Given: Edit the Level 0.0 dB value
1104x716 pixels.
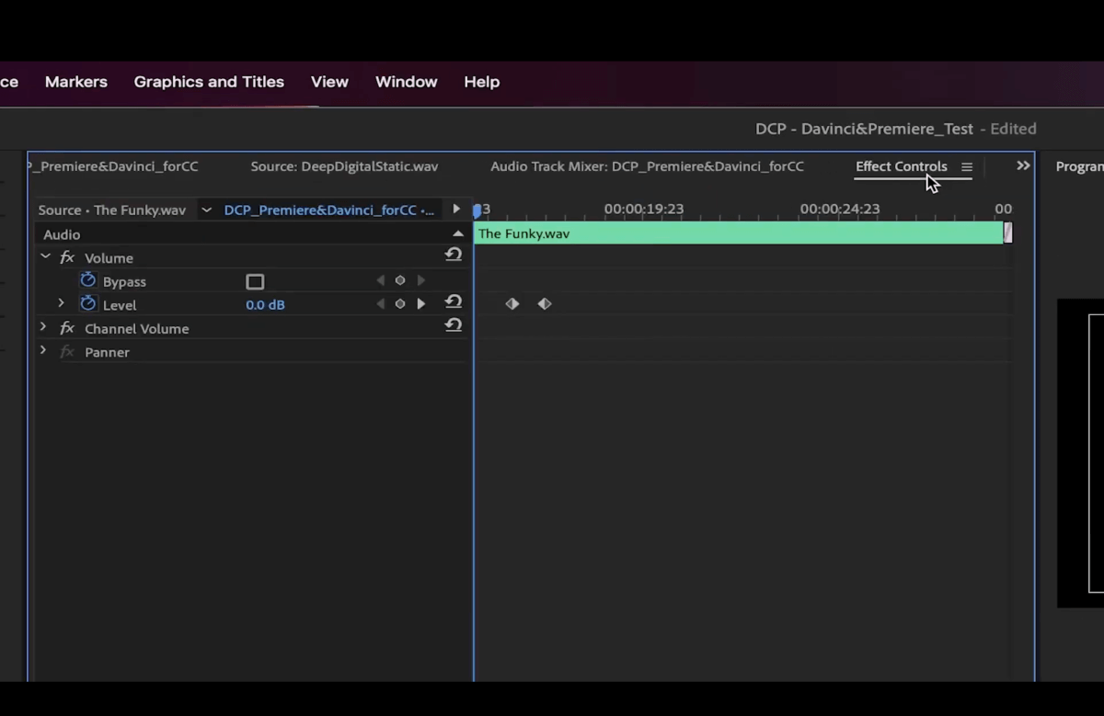Looking at the screenshot, I should pyautogui.click(x=265, y=304).
